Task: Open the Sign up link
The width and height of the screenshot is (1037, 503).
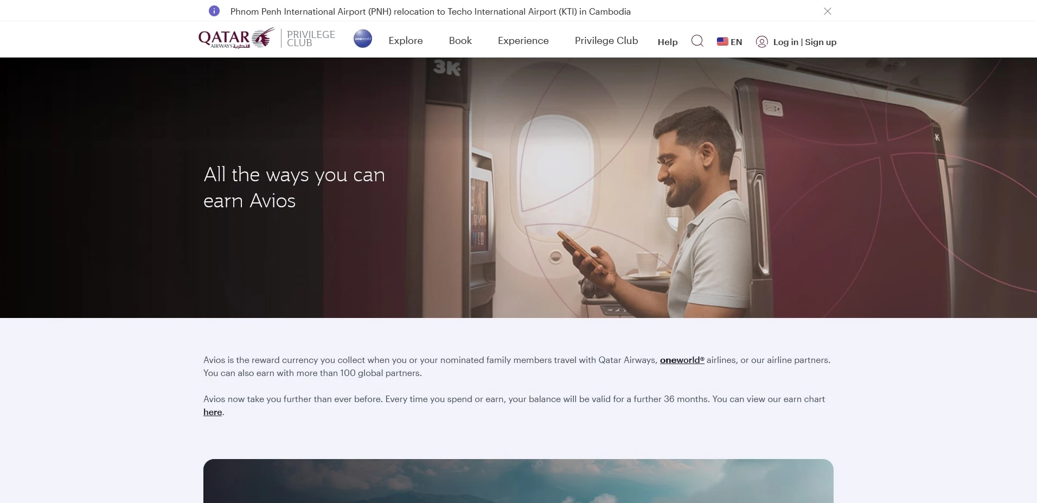Action: click(x=821, y=42)
